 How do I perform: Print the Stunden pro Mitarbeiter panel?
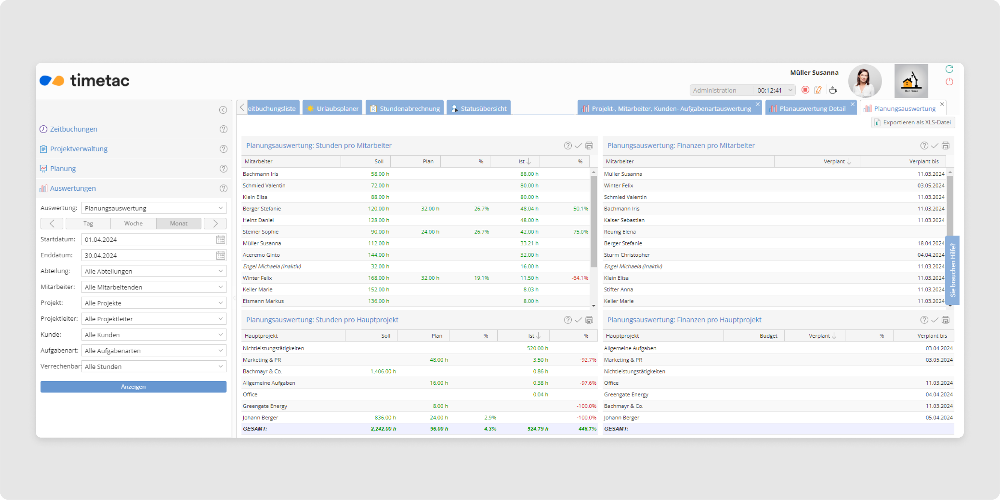(x=589, y=146)
